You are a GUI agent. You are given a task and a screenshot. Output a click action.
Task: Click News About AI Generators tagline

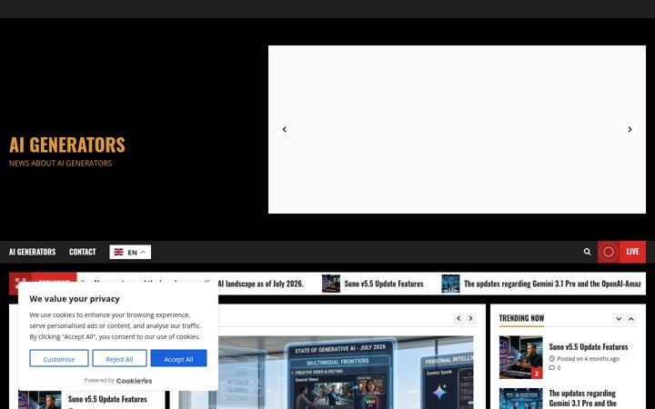(x=61, y=164)
